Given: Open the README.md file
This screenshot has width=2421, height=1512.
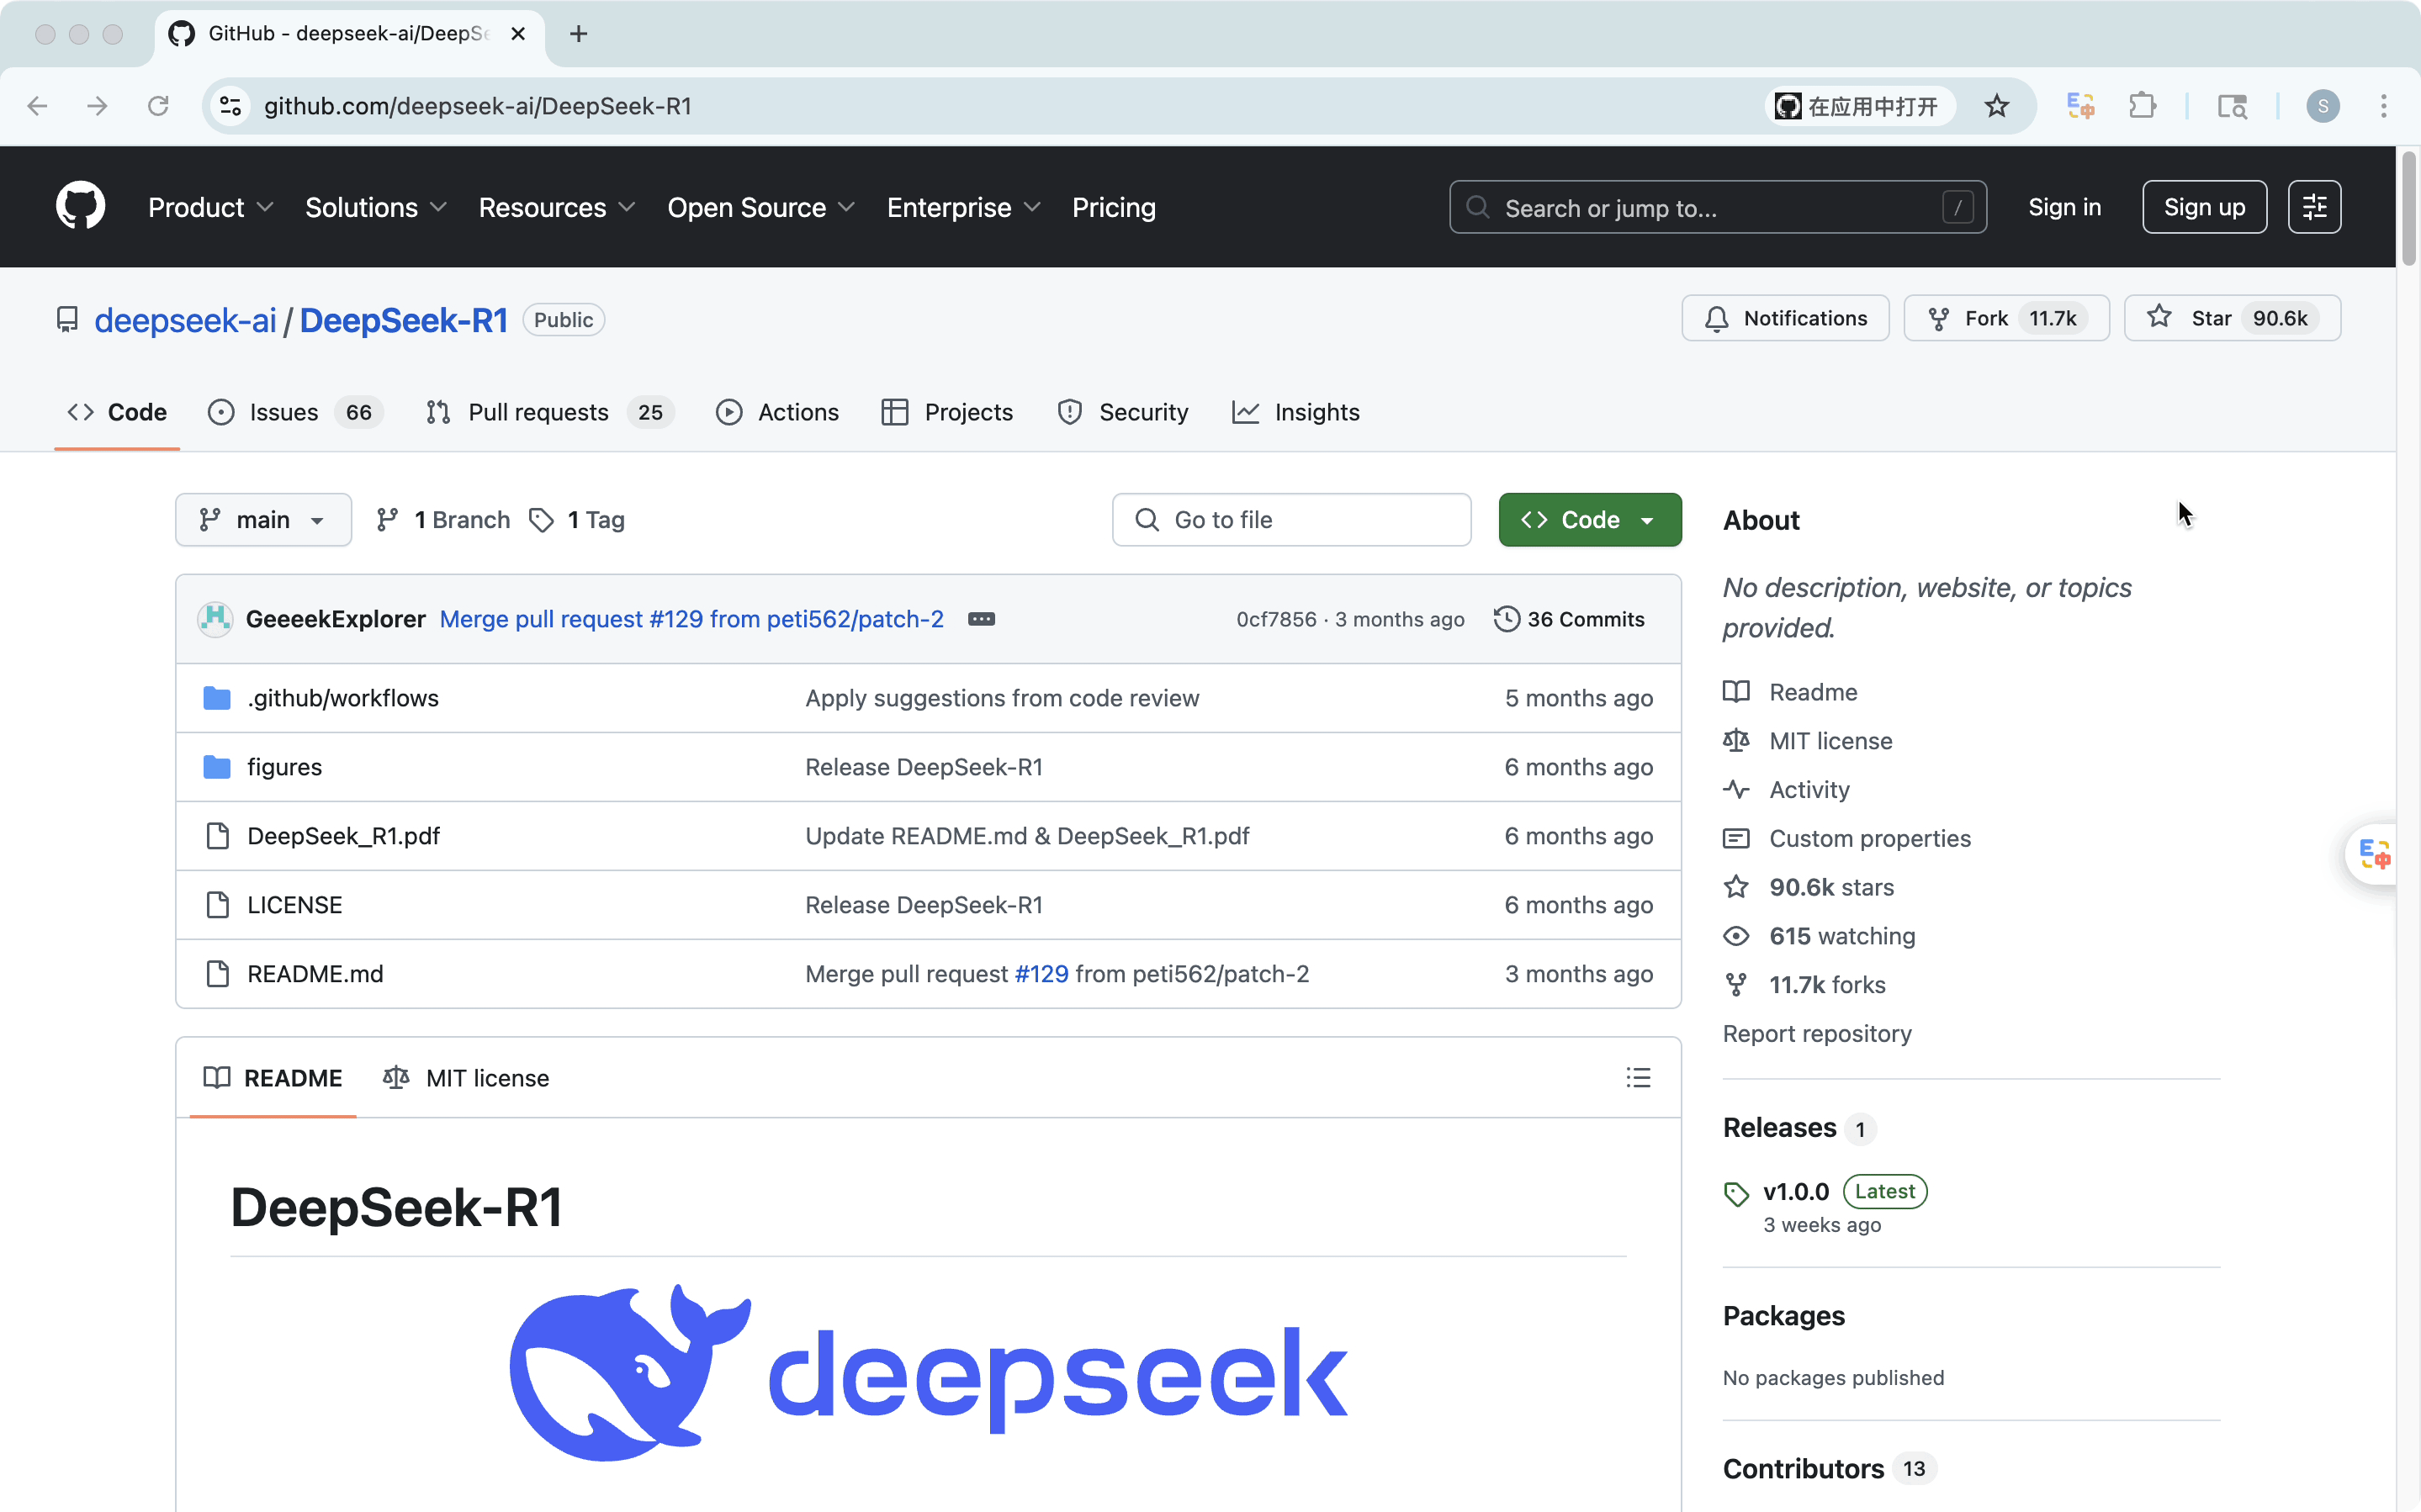Looking at the screenshot, I should click(315, 974).
